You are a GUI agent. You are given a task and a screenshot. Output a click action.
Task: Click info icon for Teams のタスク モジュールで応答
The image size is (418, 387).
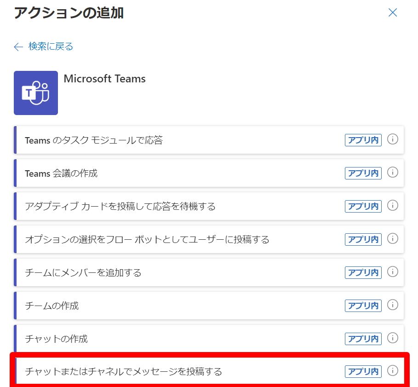[392, 139]
